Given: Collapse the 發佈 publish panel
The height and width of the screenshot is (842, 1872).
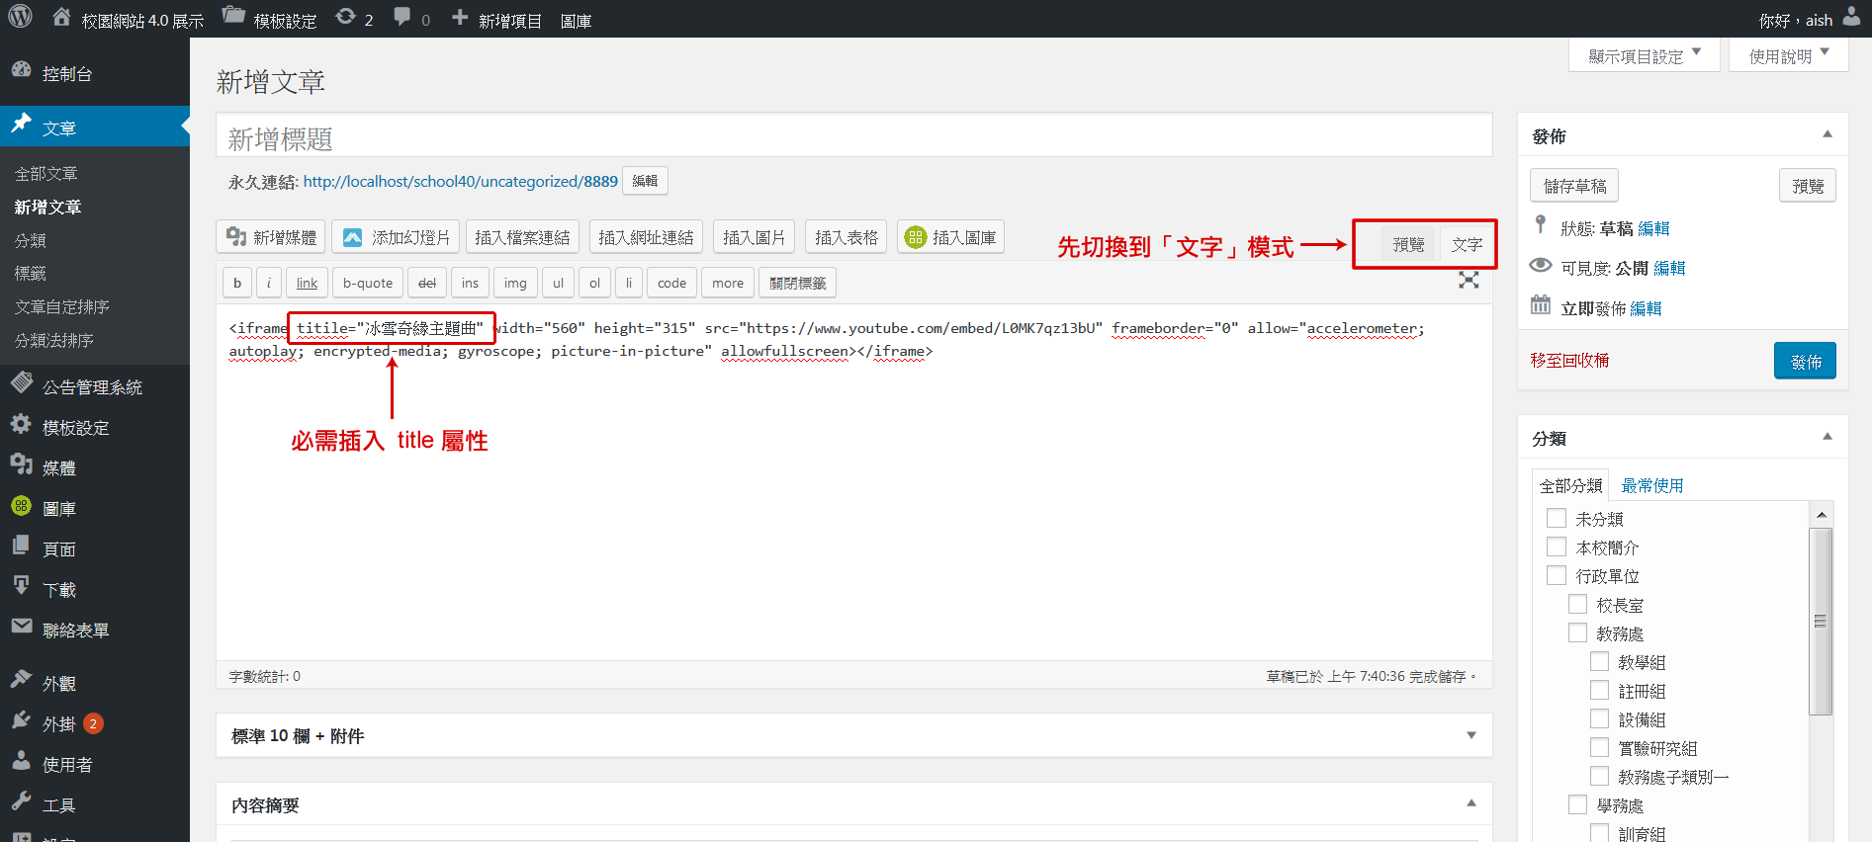Looking at the screenshot, I should (x=1827, y=134).
